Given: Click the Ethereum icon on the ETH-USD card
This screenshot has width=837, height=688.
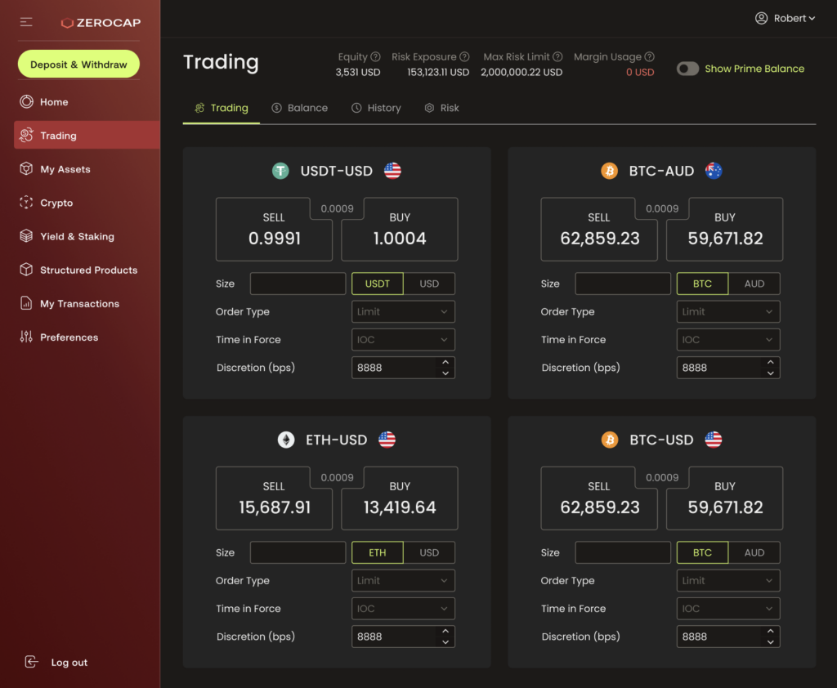Looking at the screenshot, I should click(286, 440).
